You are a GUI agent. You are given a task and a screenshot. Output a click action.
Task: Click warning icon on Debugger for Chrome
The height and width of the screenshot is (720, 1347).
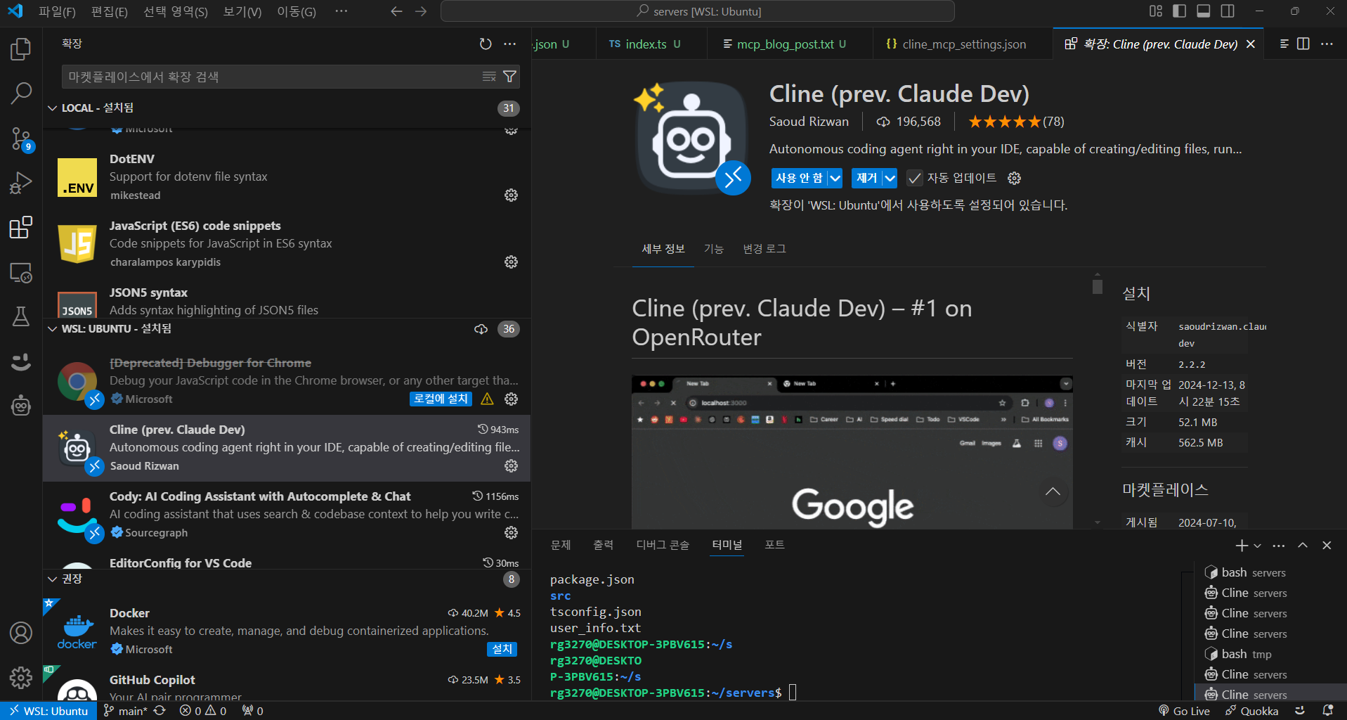coord(487,399)
